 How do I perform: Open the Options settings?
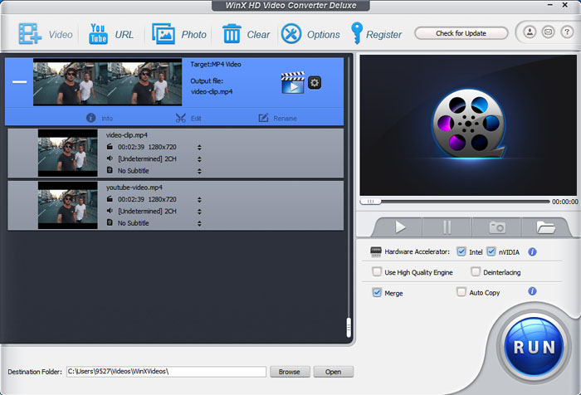click(310, 34)
